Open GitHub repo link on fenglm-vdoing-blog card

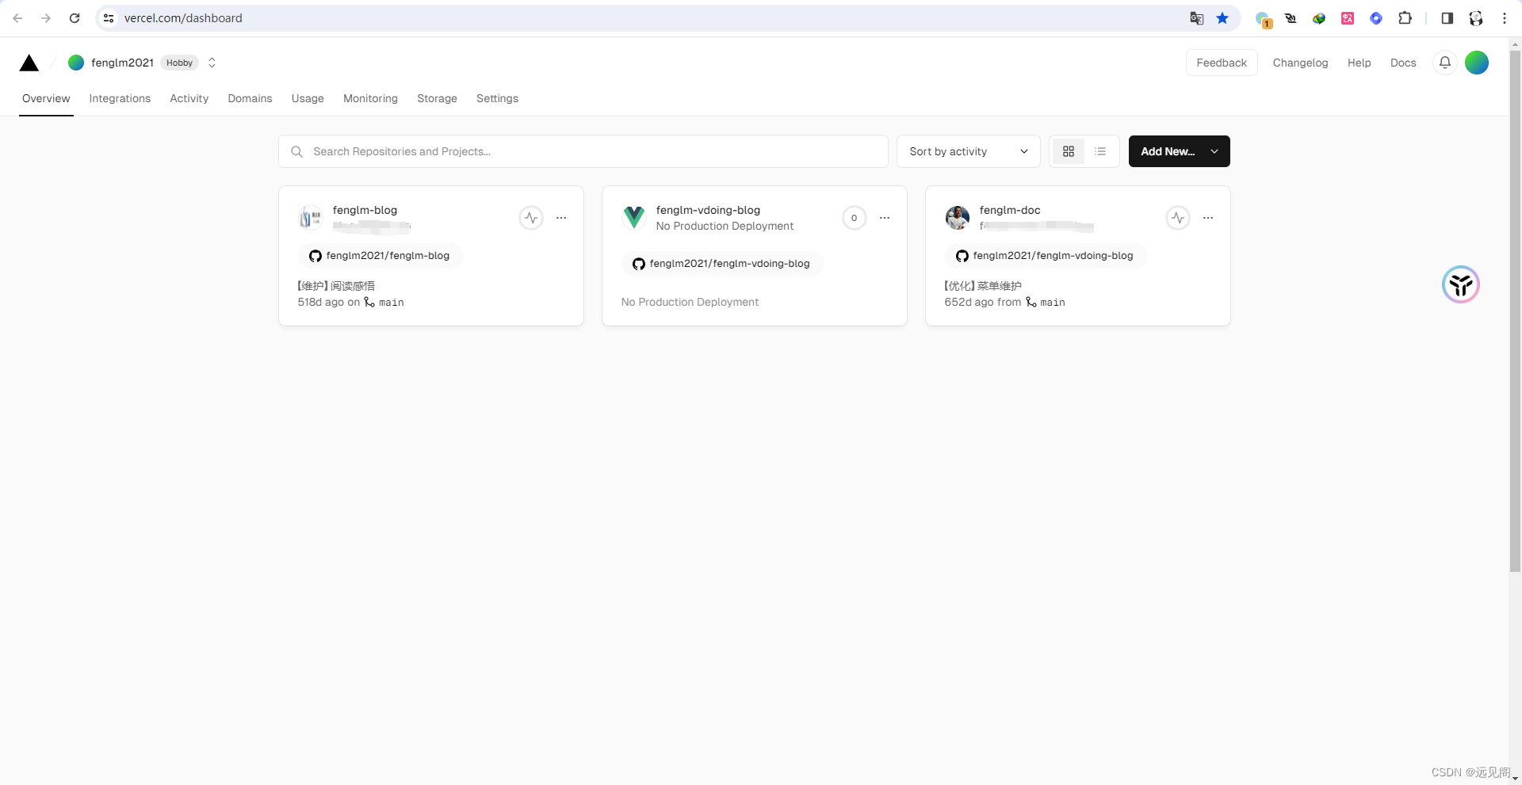(721, 264)
